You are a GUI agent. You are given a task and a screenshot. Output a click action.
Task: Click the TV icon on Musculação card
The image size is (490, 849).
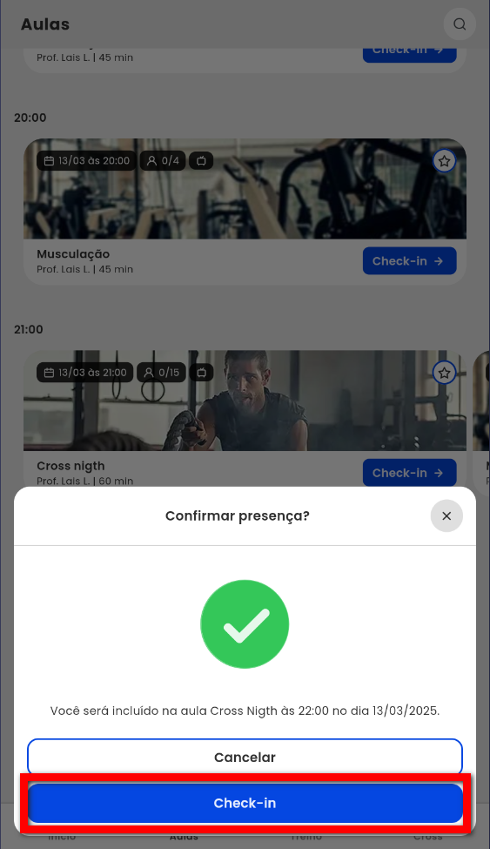201,161
